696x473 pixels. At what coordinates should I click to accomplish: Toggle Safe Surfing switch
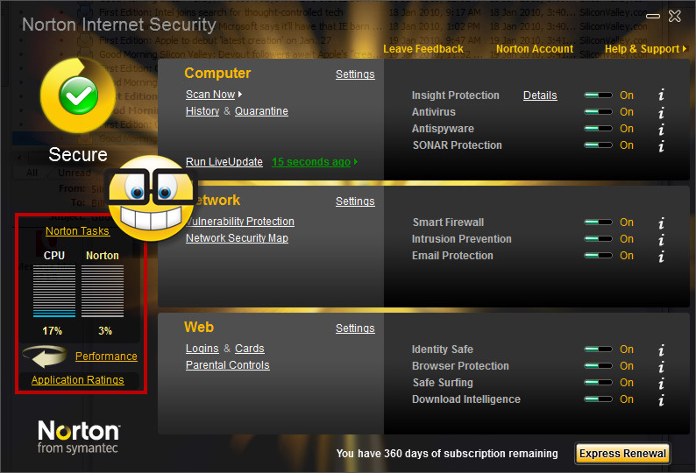tap(598, 383)
